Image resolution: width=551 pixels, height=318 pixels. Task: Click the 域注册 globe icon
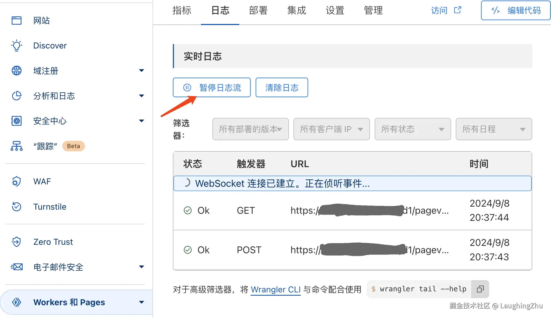pos(17,71)
